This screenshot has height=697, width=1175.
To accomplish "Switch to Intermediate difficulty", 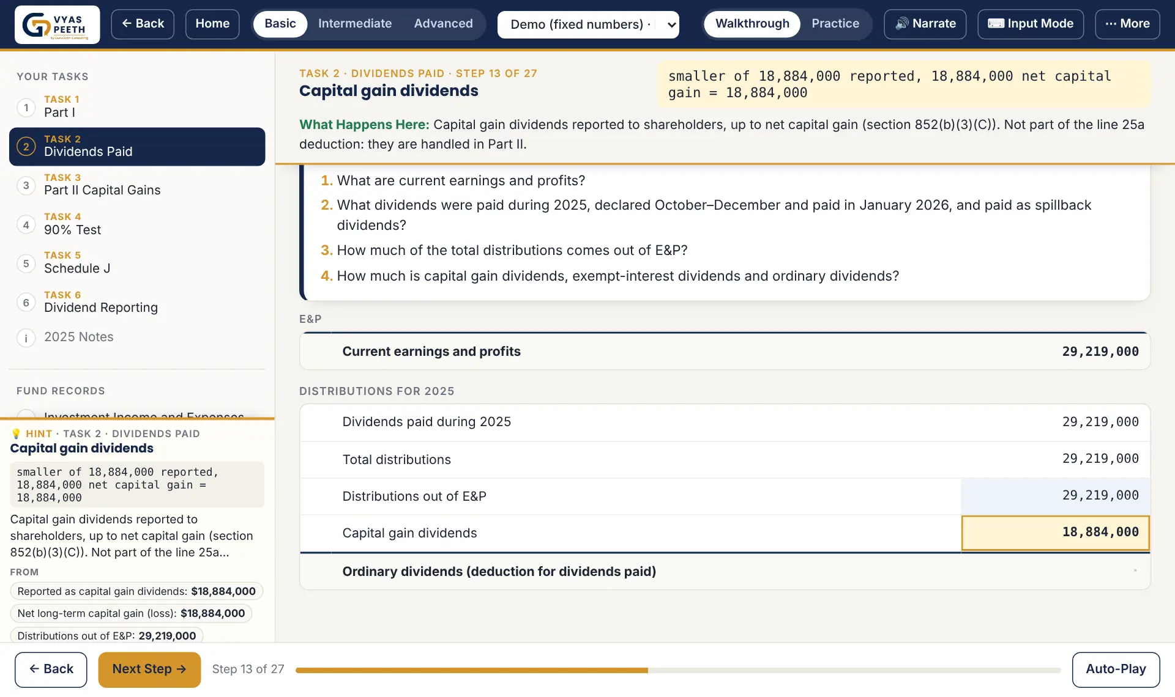I will [x=355, y=24].
